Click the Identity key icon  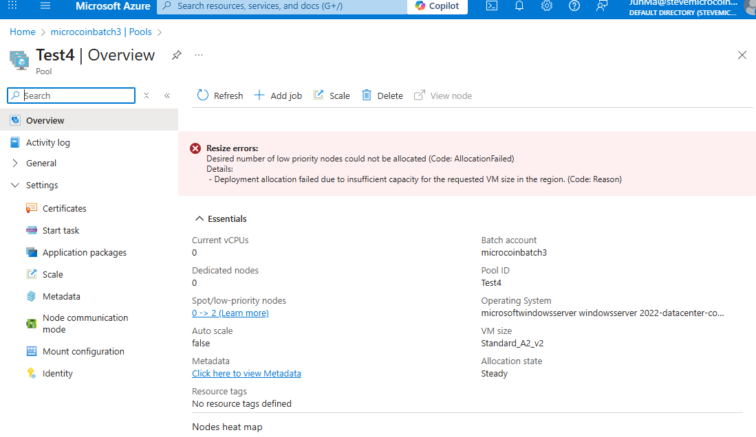[x=32, y=373]
